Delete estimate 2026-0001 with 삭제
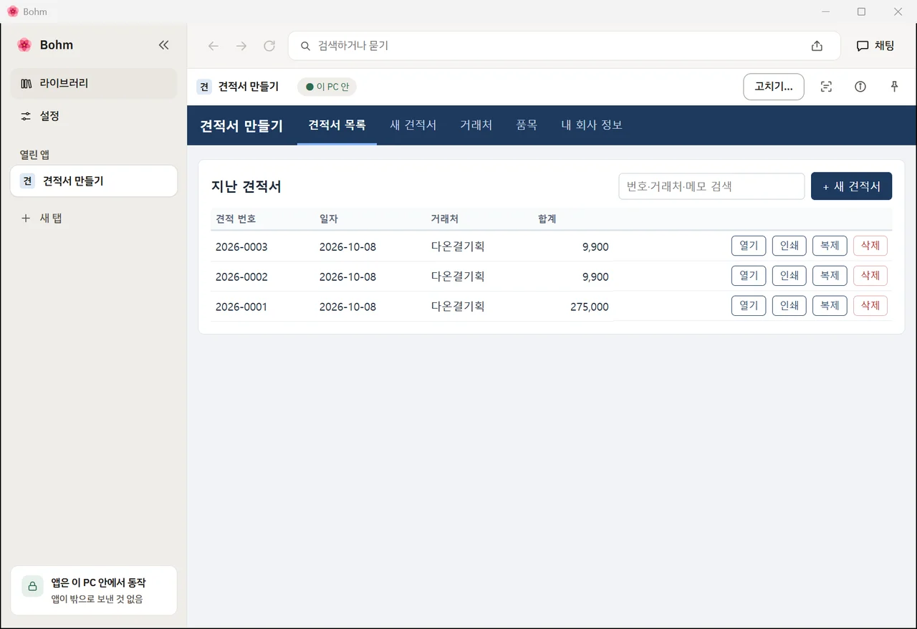The height and width of the screenshot is (629, 917). (870, 306)
